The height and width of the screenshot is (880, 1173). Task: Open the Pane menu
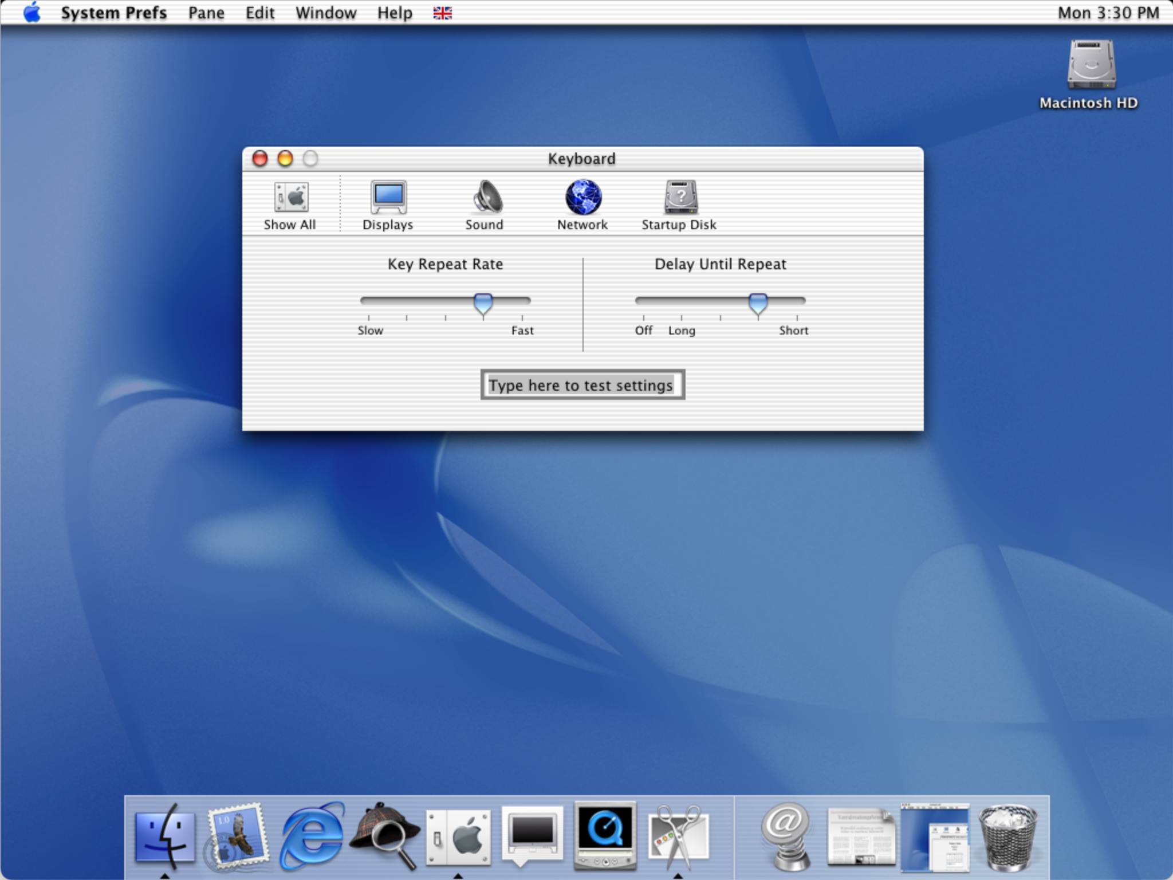(206, 13)
